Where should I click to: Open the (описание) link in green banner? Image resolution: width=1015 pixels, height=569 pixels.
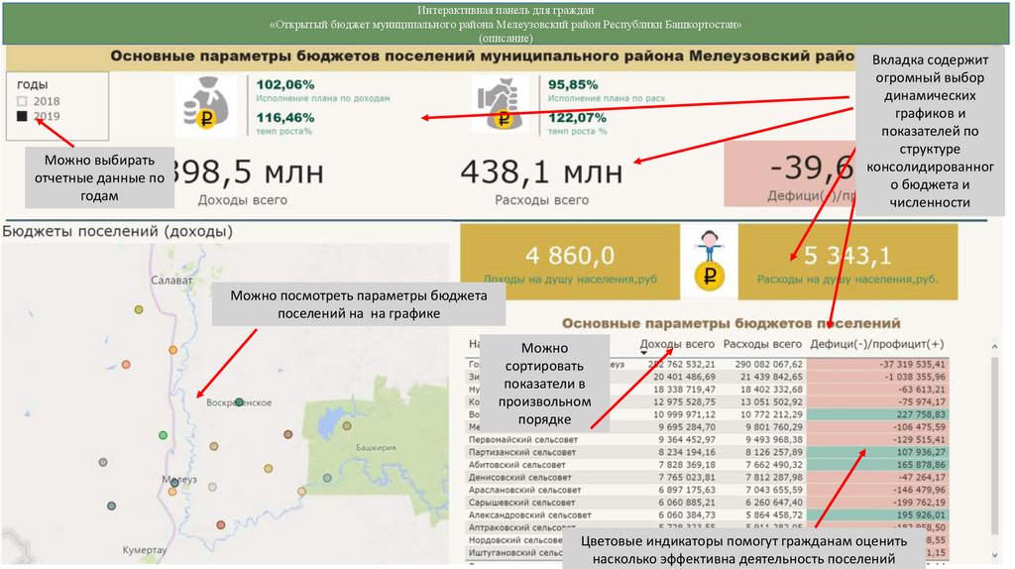point(506,38)
